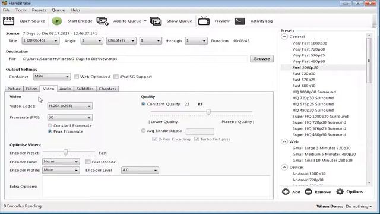Click the Show Queue button label
Image resolution: width=380 pixels, height=214 pixels.
(x=179, y=21)
